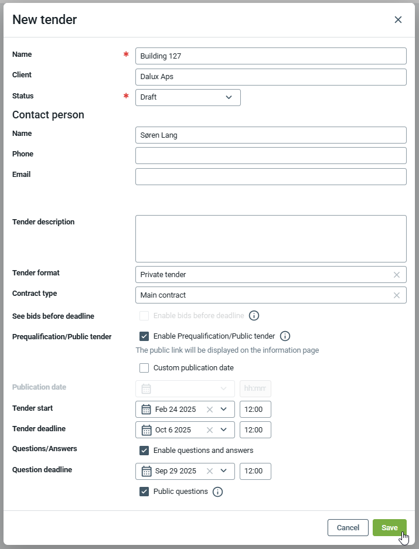
Task: Focus the Phone input field
Action: (x=271, y=156)
